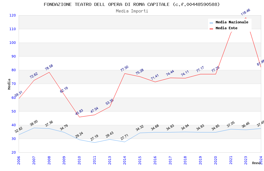Image resolution: width=264 pixels, height=171 pixels.
Task: Click the 34.85 national average label
Action: pyautogui.click(x=216, y=127)
